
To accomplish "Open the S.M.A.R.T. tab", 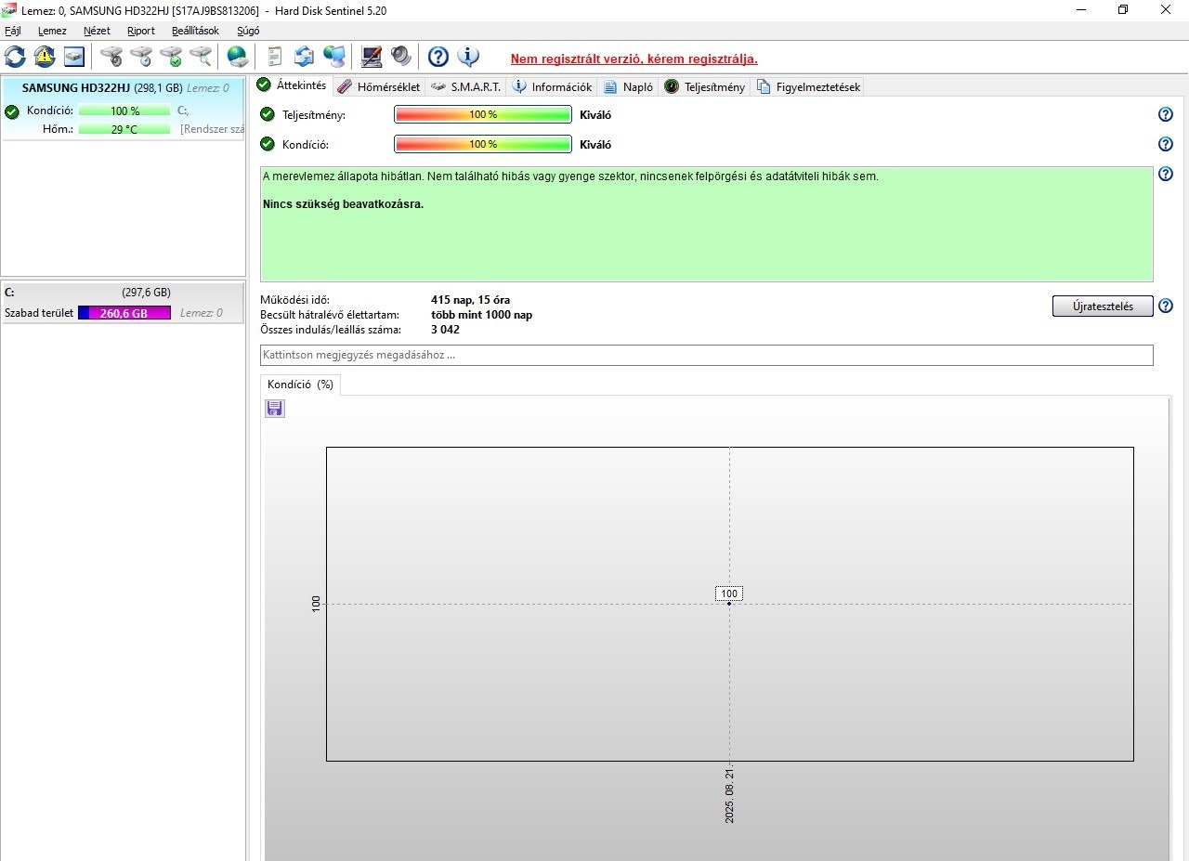I will 466,86.
